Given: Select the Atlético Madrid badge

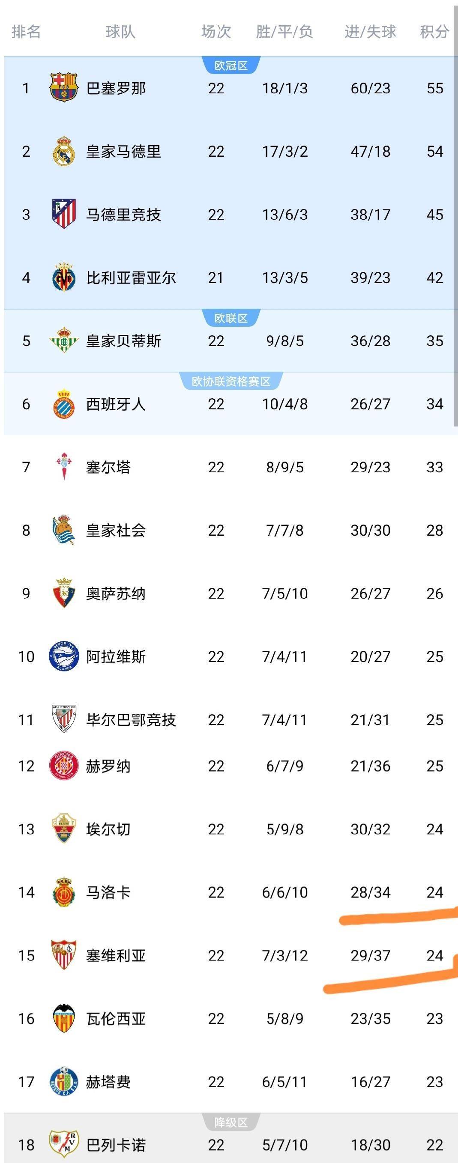Looking at the screenshot, I should [x=64, y=214].
